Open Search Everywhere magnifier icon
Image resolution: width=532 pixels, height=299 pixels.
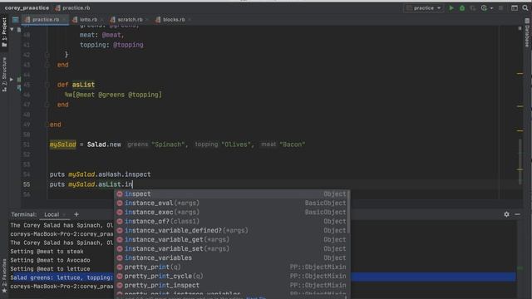tap(525, 8)
